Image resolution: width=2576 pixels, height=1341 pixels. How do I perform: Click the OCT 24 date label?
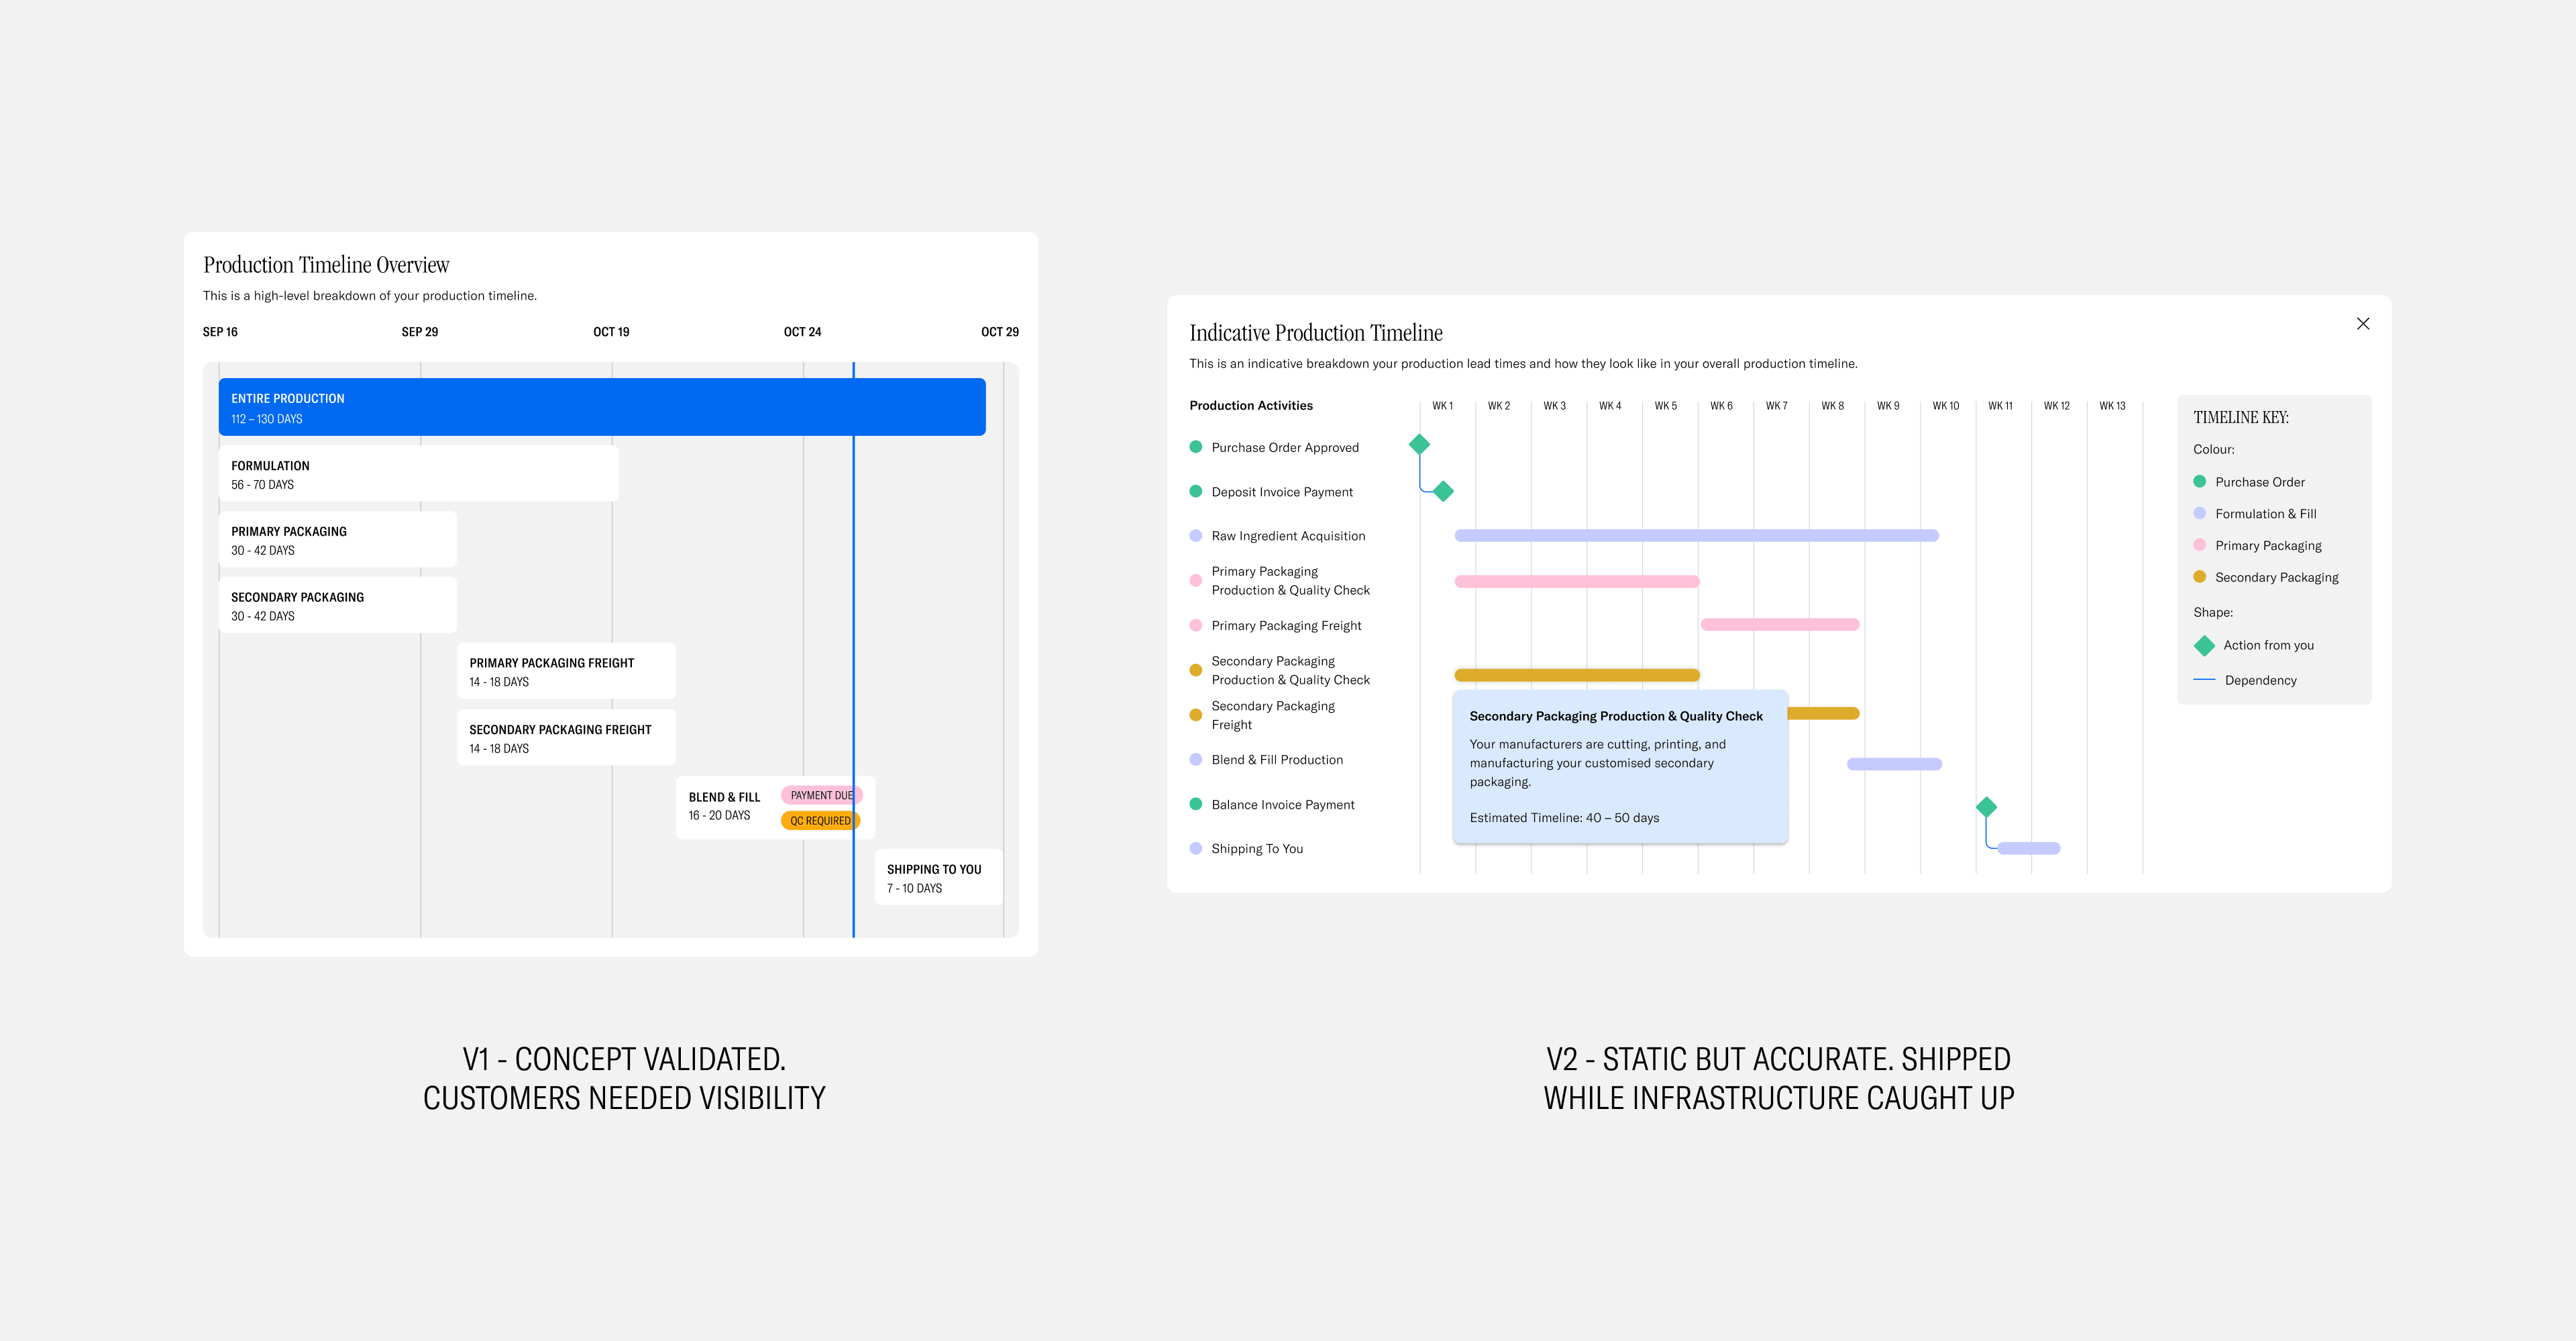tap(802, 332)
